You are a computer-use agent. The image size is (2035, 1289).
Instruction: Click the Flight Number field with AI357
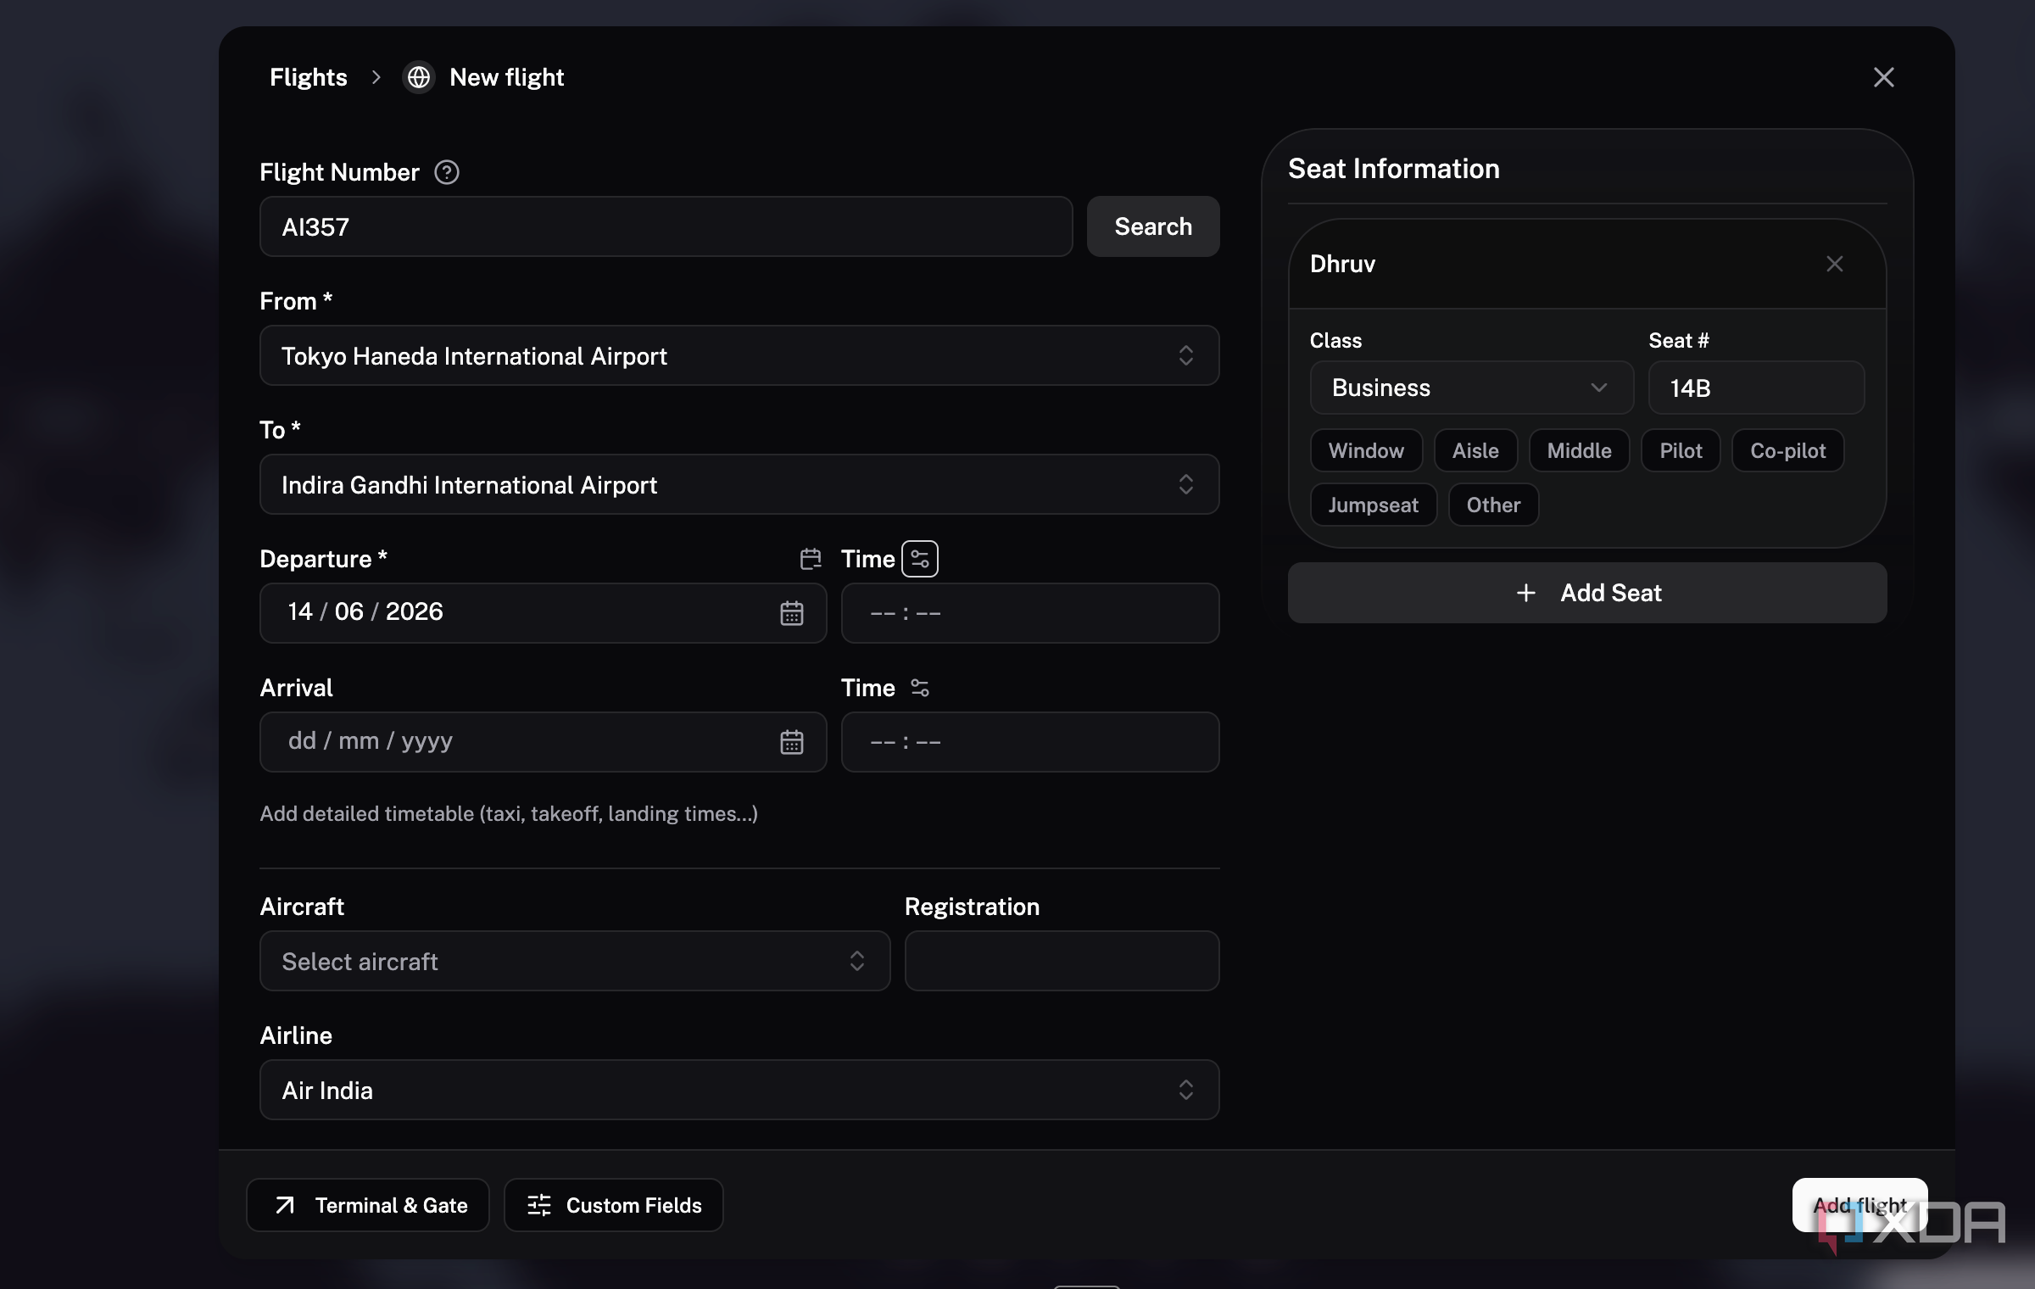pos(666,226)
